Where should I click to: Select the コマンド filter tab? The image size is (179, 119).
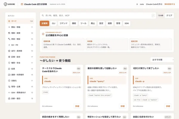click(64, 23)
